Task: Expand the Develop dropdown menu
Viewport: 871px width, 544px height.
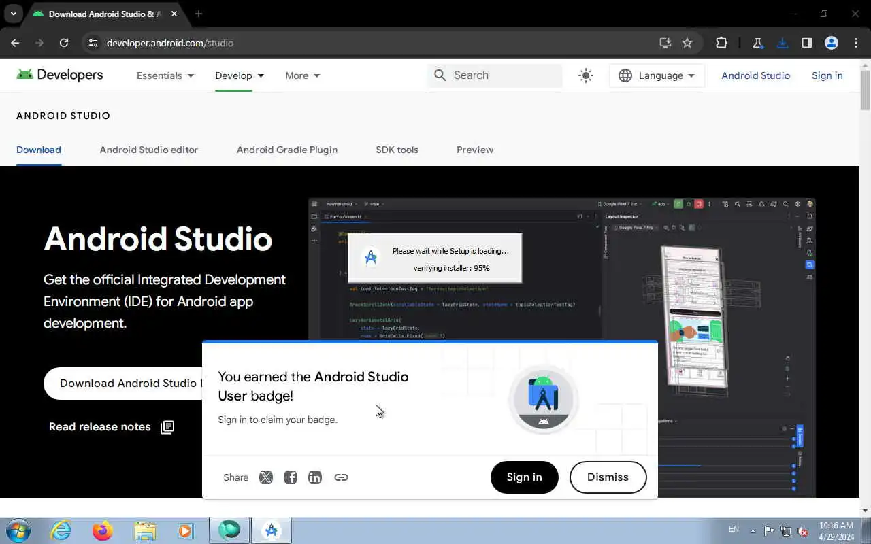Action: click(240, 75)
